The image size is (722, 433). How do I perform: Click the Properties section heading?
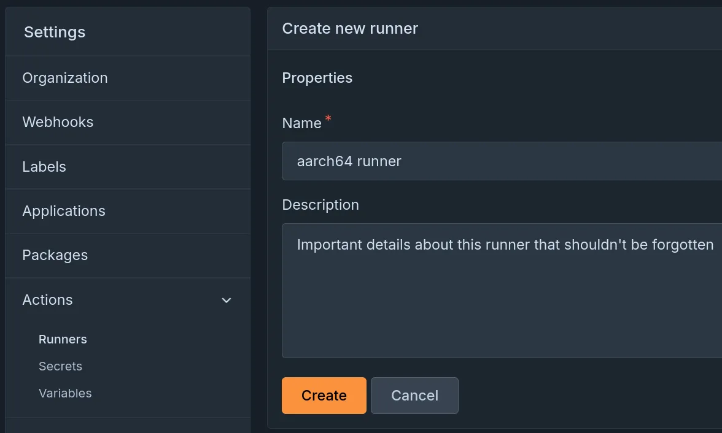tap(317, 78)
